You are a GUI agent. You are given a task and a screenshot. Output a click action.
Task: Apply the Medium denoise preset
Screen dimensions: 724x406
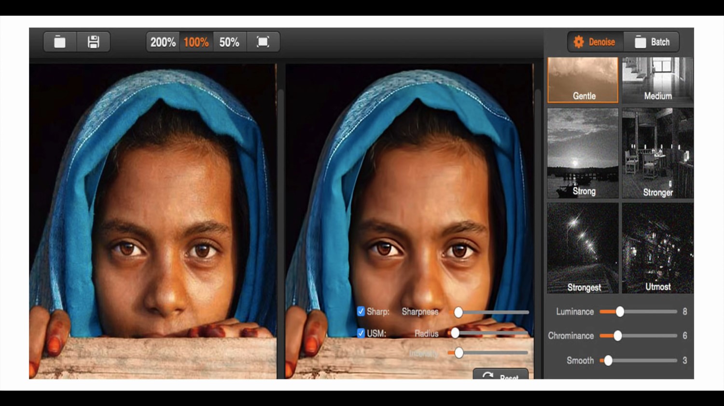coord(657,80)
